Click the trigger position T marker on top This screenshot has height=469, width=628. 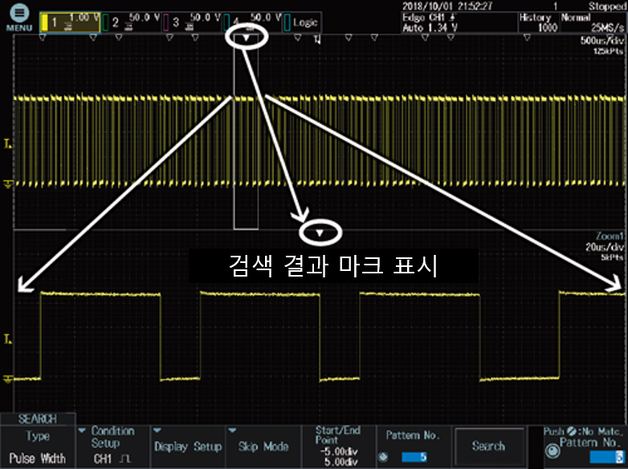[x=317, y=38]
